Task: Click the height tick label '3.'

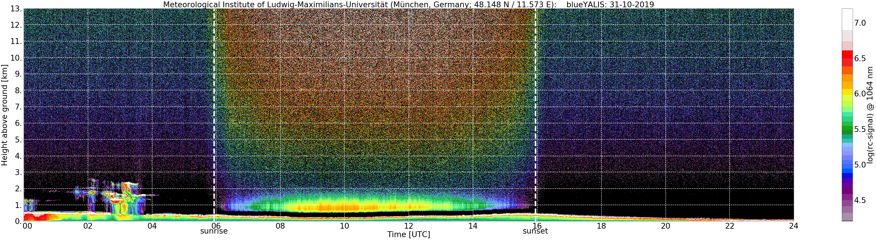Action: (x=18, y=172)
